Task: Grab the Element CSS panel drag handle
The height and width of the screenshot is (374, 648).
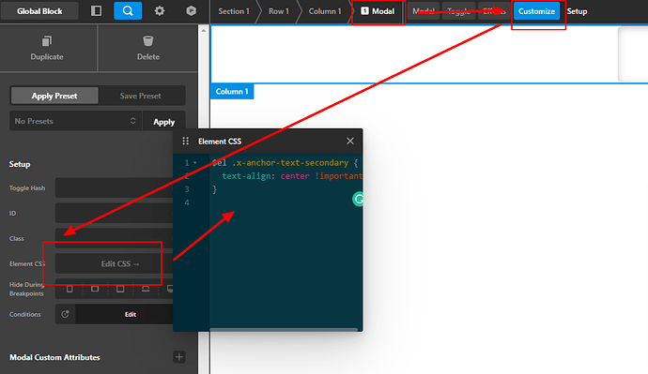Action: coord(186,141)
